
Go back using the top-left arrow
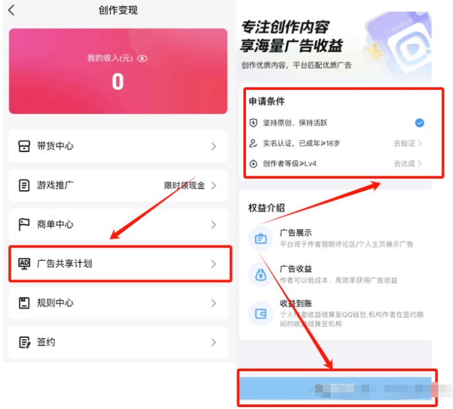[x=12, y=10]
